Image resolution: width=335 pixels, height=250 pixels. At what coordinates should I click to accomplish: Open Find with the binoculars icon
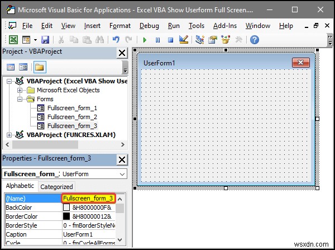(100, 40)
